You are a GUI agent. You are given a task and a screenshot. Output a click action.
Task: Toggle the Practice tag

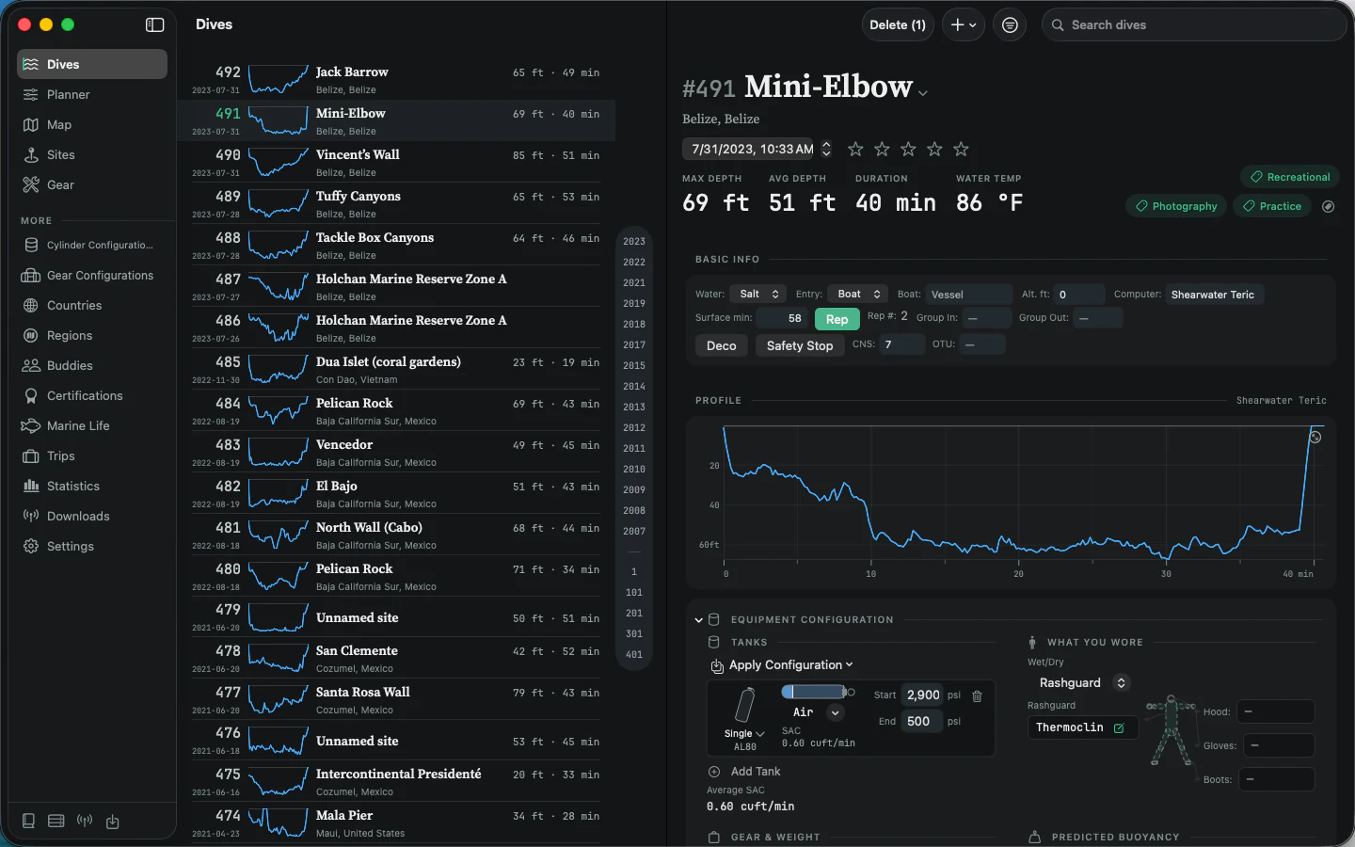coord(1272,206)
